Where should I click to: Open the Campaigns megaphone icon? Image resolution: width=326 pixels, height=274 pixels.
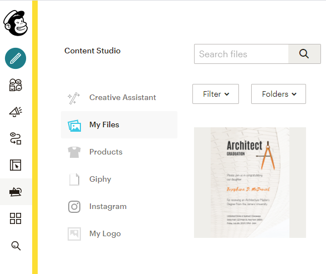pyautogui.click(x=16, y=112)
